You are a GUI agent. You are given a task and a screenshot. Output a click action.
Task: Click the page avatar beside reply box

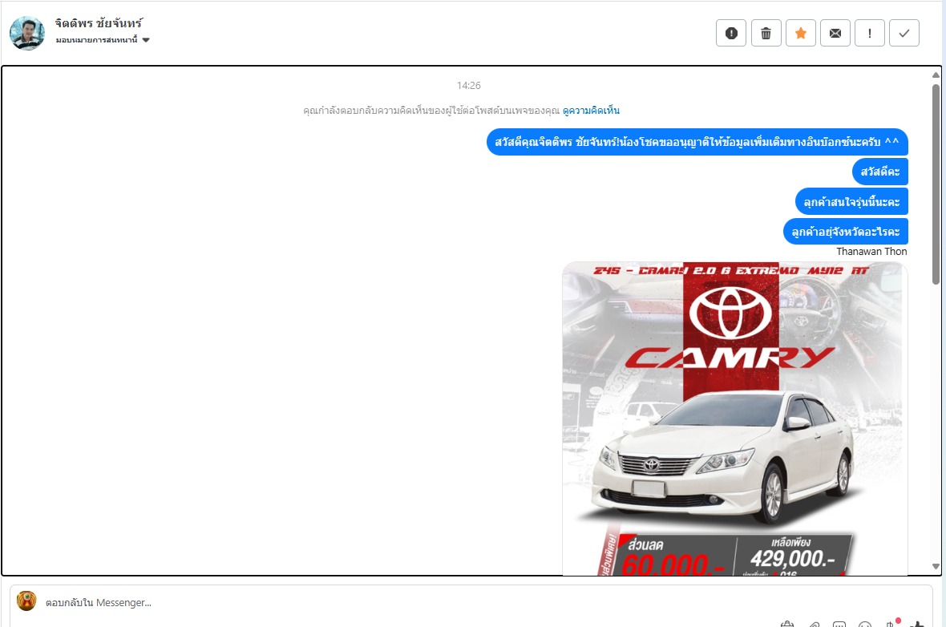(x=27, y=601)
